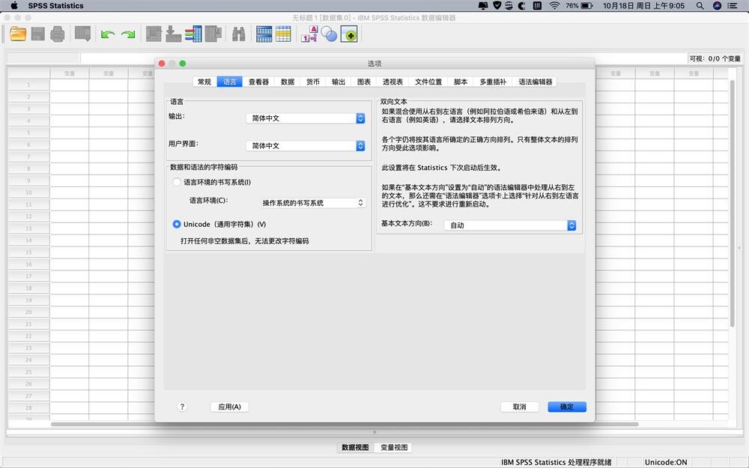
Task: Switch to 变量视图 at the bottom
Action: click(x=394, y=448)
